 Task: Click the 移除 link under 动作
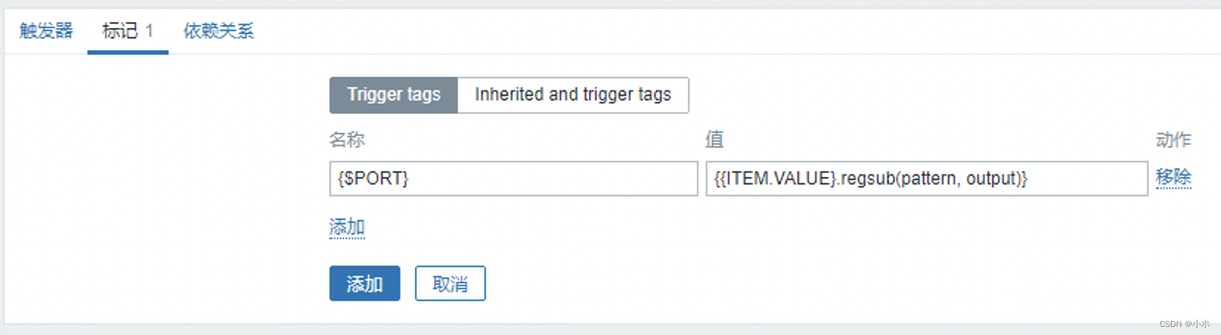(x=1173, y=178)
